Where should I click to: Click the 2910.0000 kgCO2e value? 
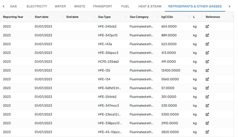pos(170,123)
